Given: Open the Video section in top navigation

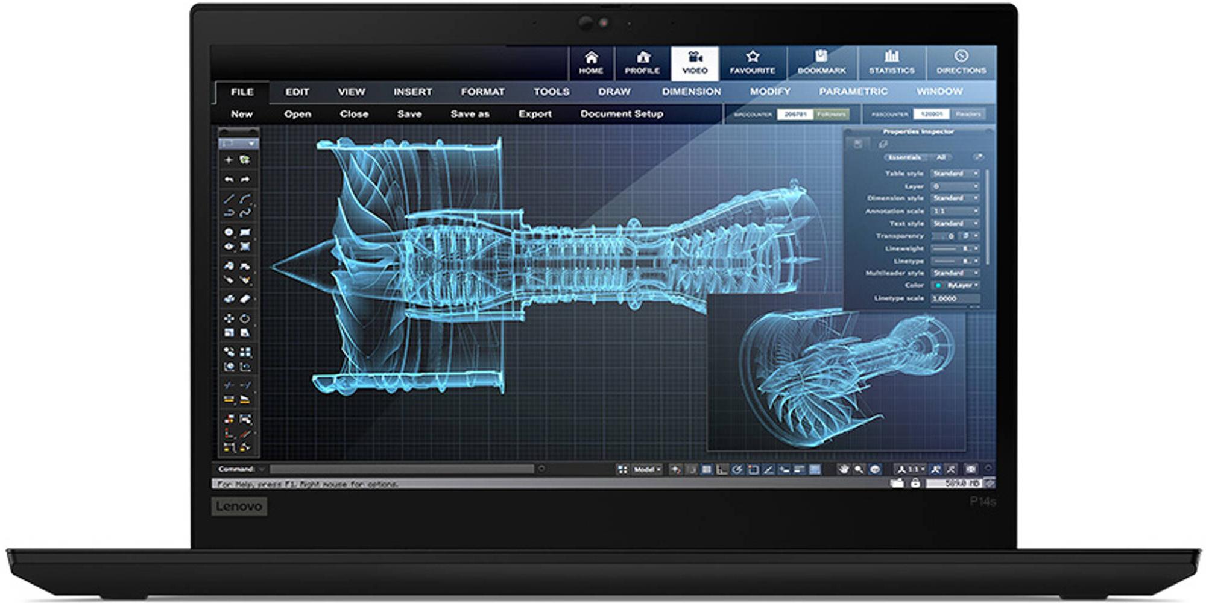Looking at the screenshot, I should [695, 63].
